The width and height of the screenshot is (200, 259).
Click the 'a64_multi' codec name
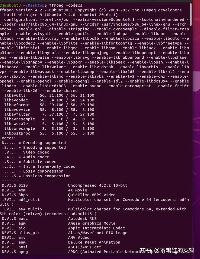tap(29, 200)
